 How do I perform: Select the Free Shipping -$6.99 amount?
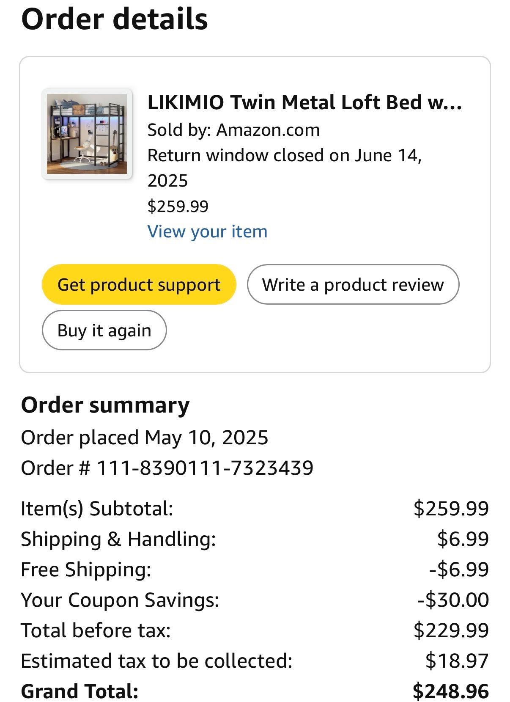click(459, 569)
